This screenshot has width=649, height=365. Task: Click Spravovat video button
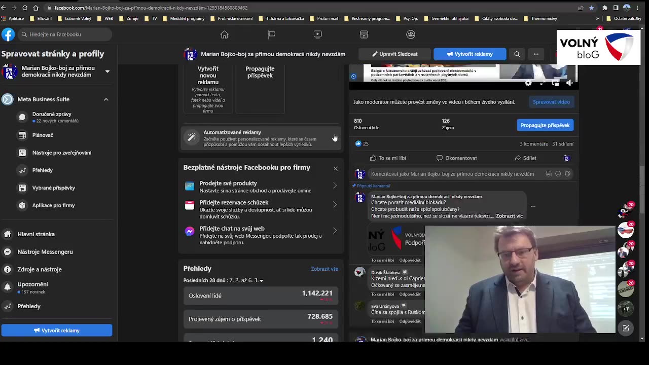pos(551,102)
